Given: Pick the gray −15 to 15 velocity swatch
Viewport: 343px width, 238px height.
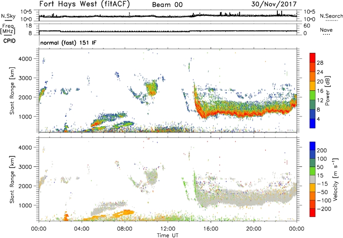Looking at the screenshot, I should point(313,179).
